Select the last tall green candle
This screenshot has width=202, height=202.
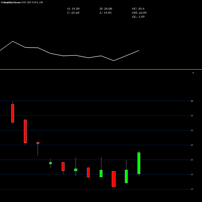click(139, 163)
